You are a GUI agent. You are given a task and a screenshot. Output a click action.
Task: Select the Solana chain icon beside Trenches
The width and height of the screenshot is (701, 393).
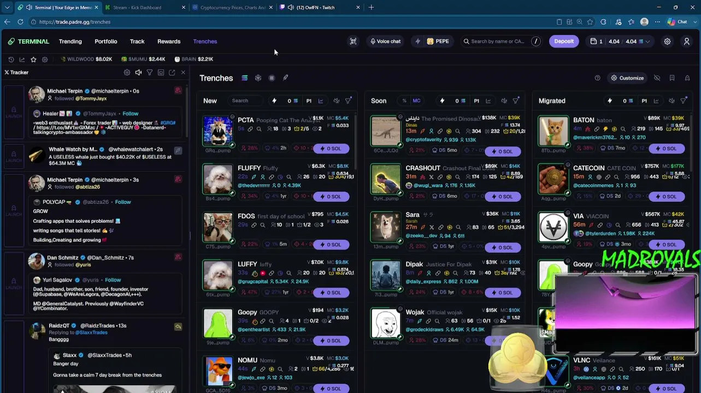pos(245,78)
